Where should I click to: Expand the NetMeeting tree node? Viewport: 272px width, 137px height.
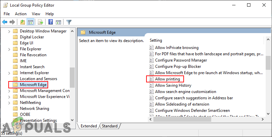click(8, 103)
